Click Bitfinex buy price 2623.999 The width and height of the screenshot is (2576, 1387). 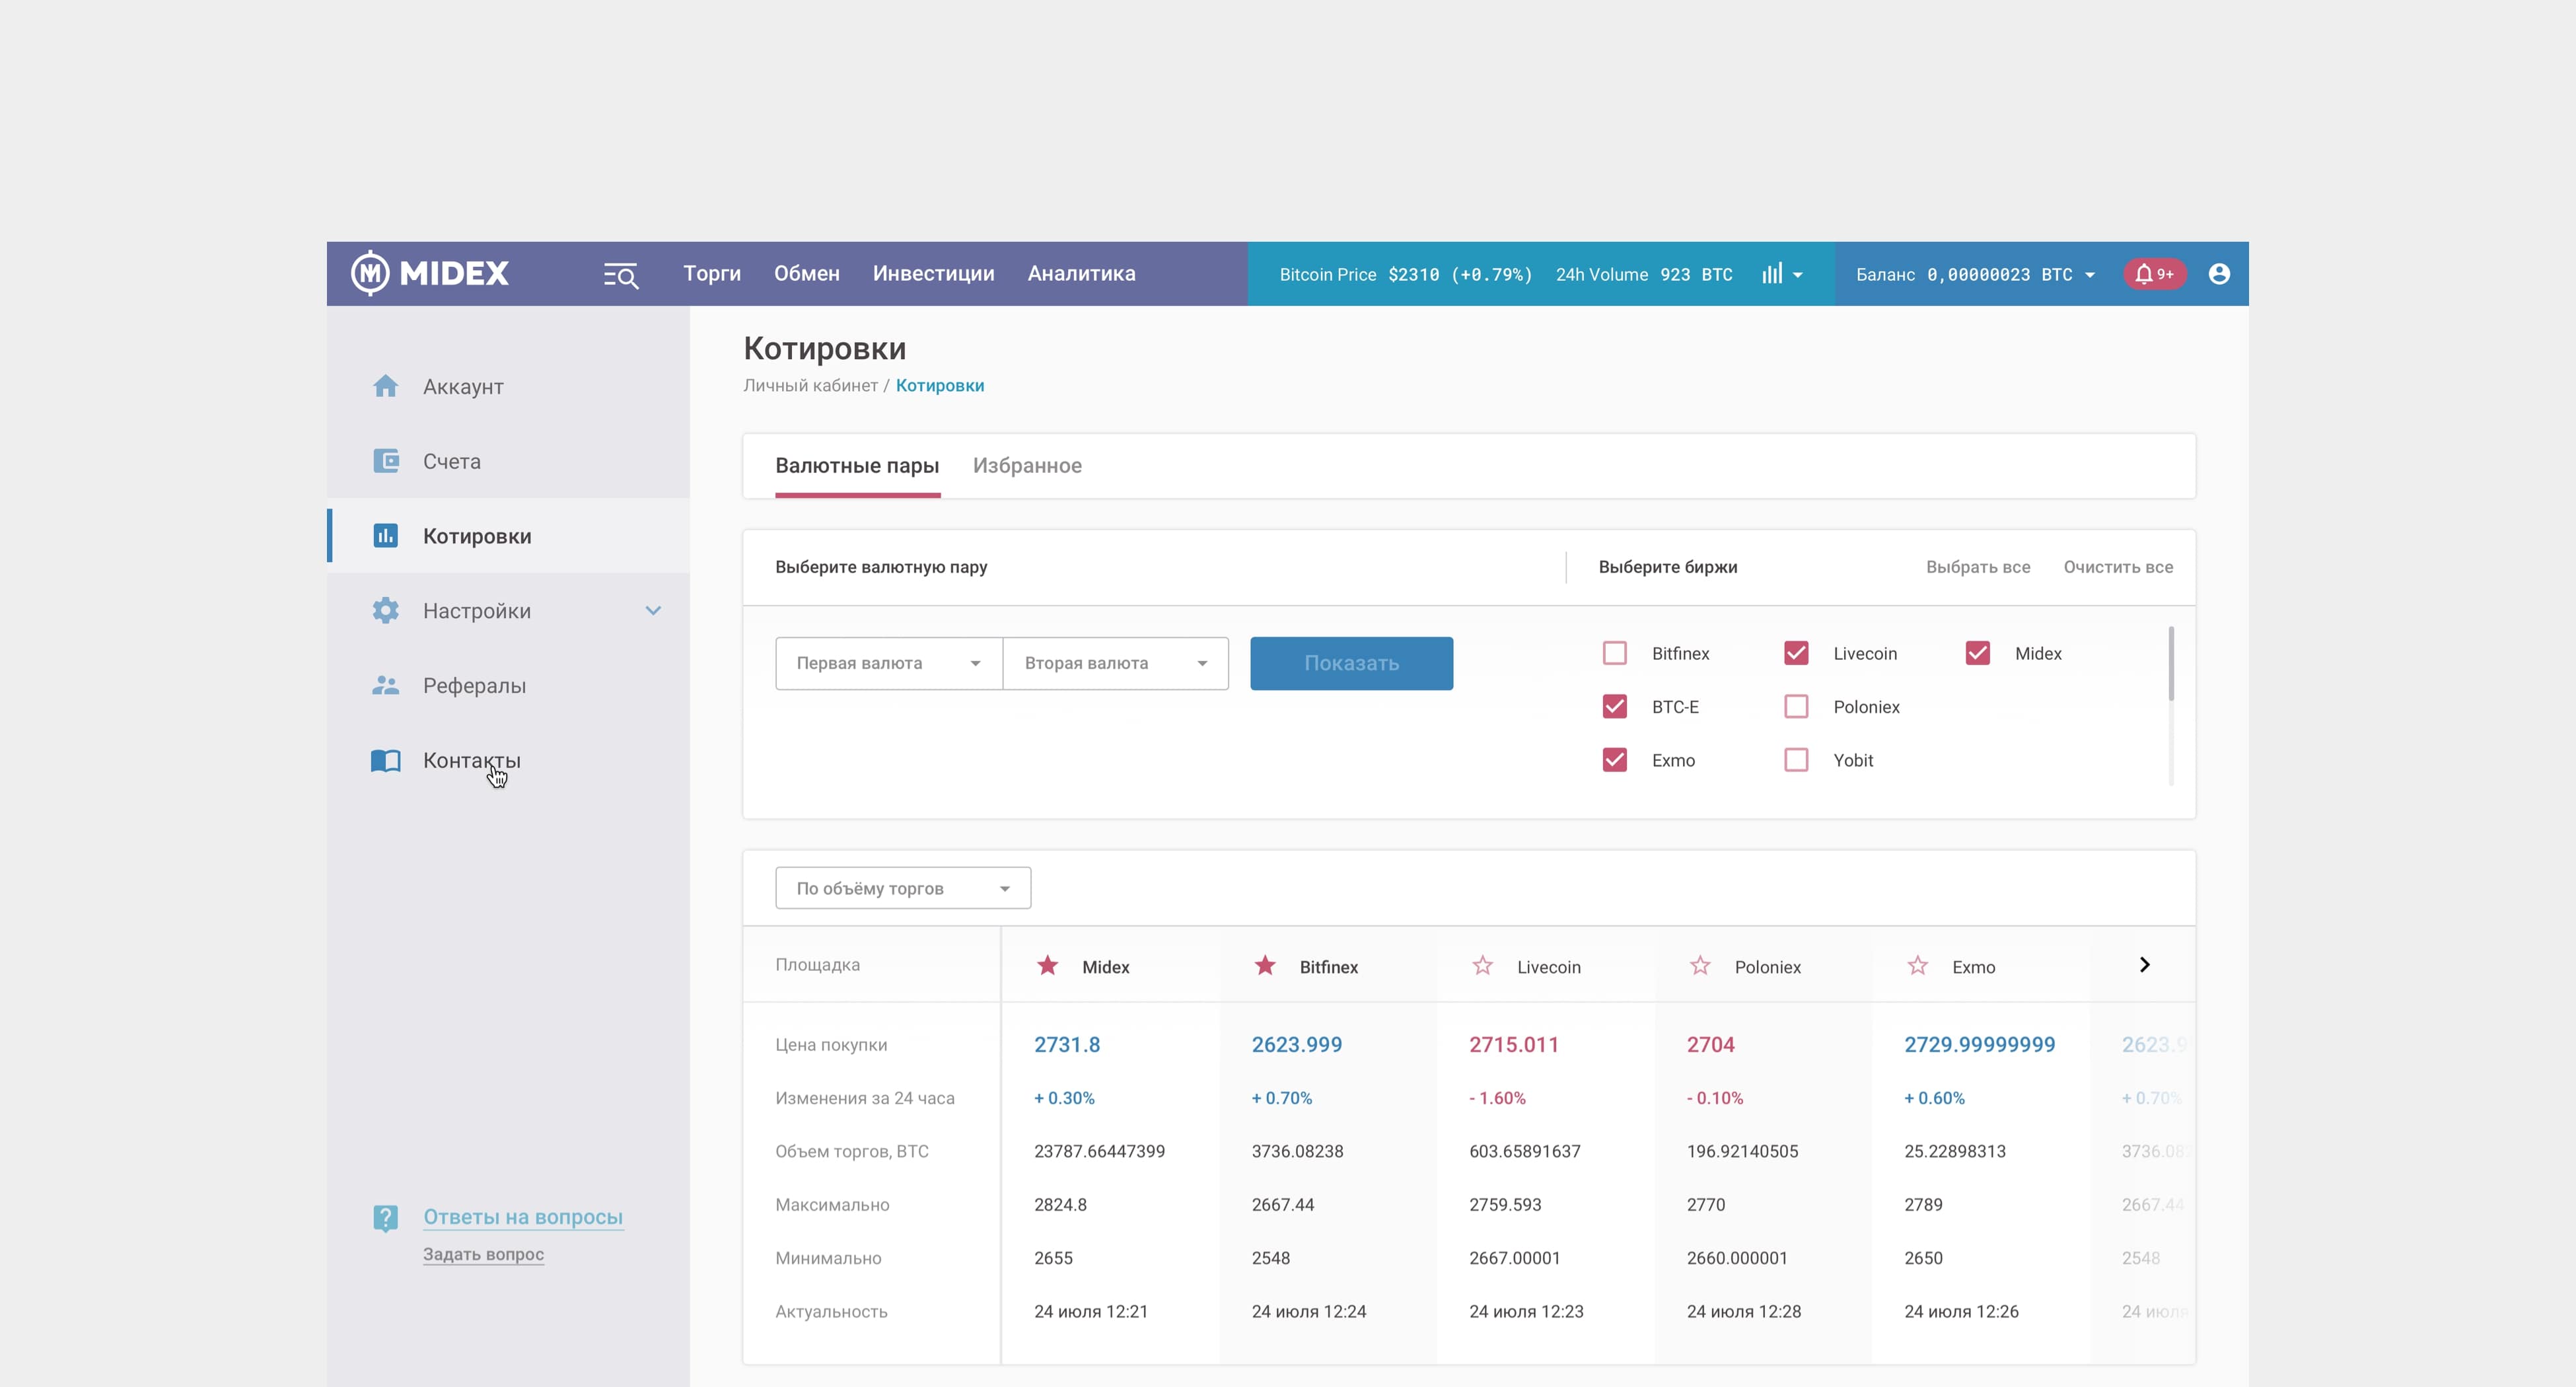click(1296, 1045)
